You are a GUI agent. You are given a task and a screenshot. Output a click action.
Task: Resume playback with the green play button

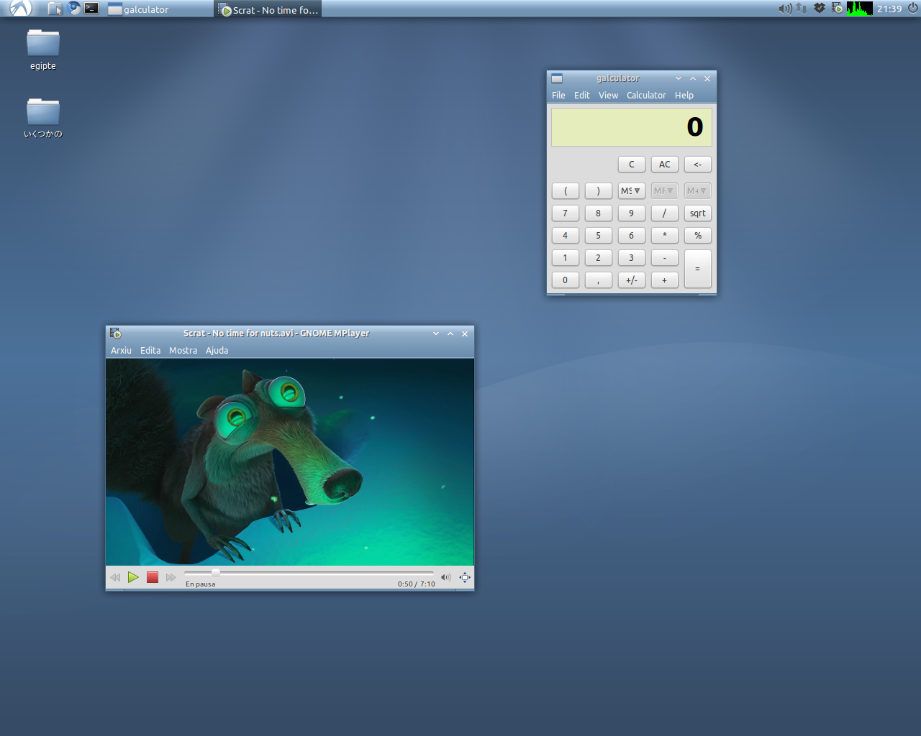133,577
